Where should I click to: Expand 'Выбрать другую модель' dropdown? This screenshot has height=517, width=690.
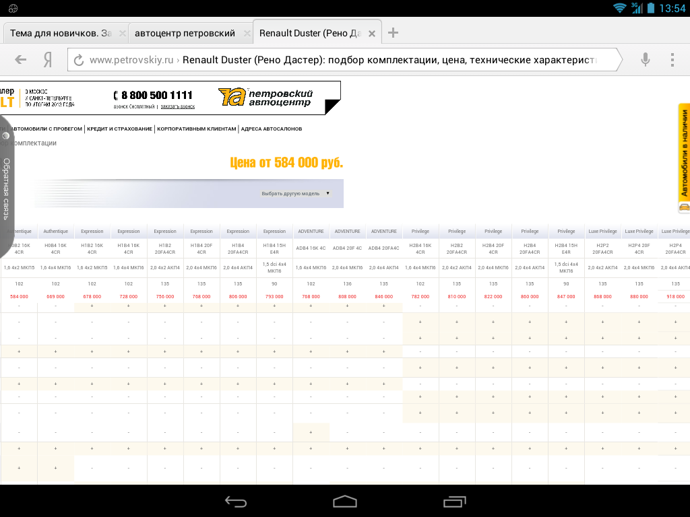coord(295,193)
